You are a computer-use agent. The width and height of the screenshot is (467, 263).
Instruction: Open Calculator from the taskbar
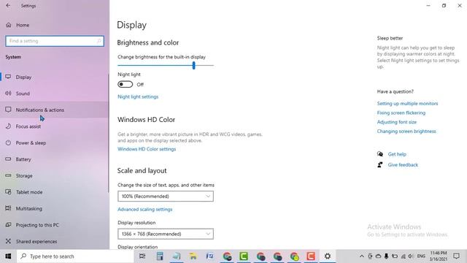coord(160,256)
